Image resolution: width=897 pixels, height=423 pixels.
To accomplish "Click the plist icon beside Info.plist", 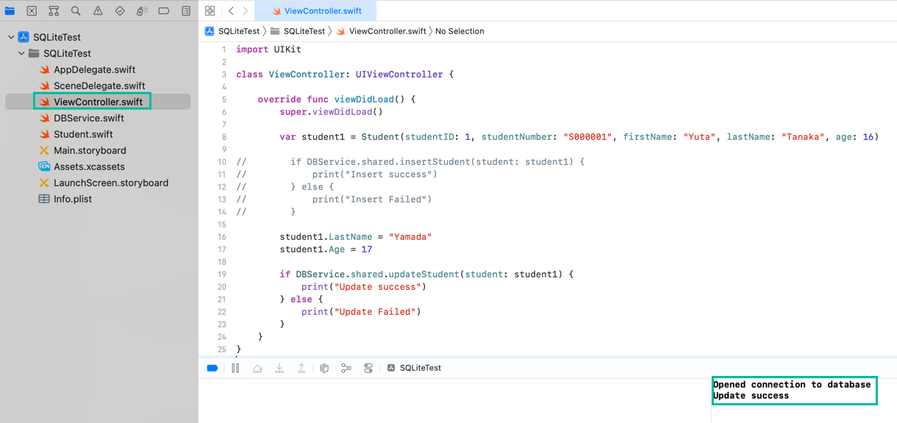I will 44,199.
